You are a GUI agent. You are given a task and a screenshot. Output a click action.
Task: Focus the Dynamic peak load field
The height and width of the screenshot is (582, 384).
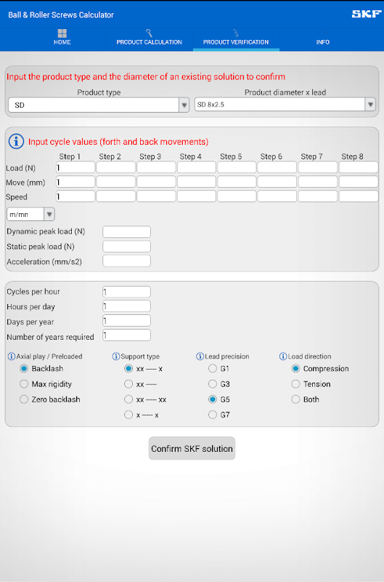pos(126,231)
